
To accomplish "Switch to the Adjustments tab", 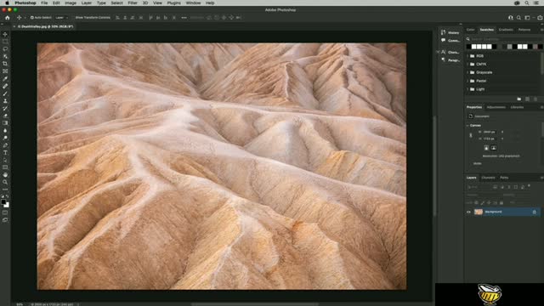I will 496,107.
